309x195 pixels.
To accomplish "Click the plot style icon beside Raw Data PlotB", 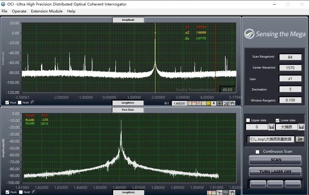I will (34, 192).
